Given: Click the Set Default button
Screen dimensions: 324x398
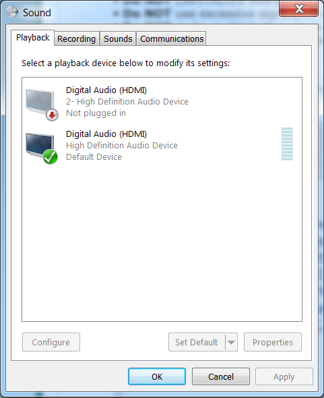Looking at the screenshot, I should pyautogui.click(x=197, y=342).
